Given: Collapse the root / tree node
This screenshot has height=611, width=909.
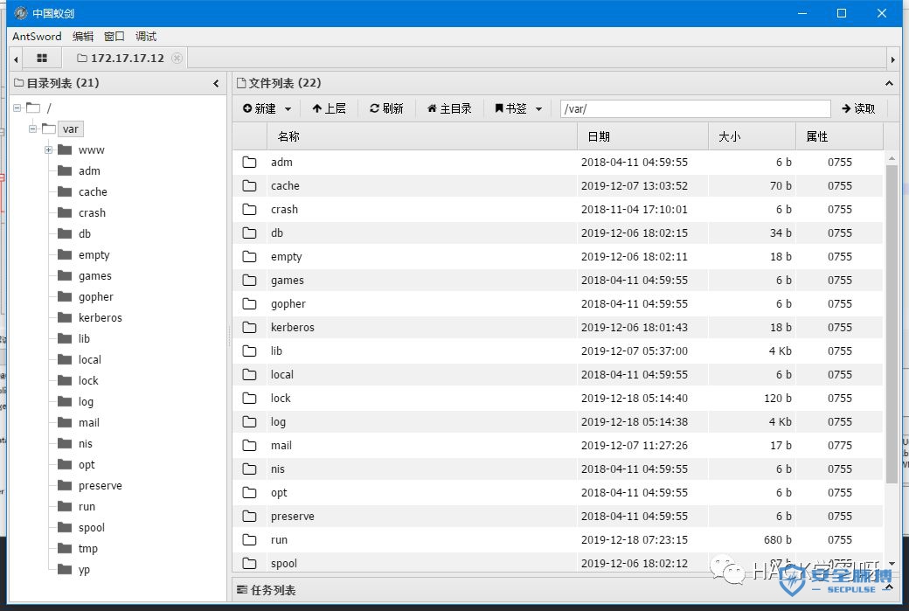Looking at the screenshot, I should pyautogui.click(x=17, y=108).
